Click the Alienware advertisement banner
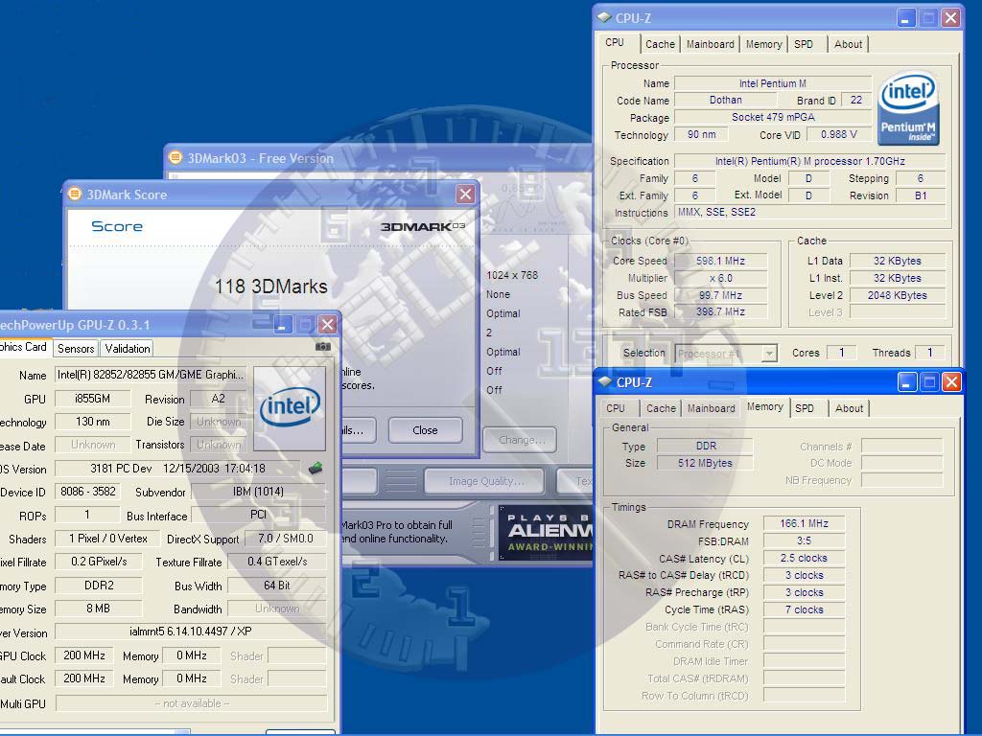This screenshot has height=736, width=982. [x=545, y=532]
